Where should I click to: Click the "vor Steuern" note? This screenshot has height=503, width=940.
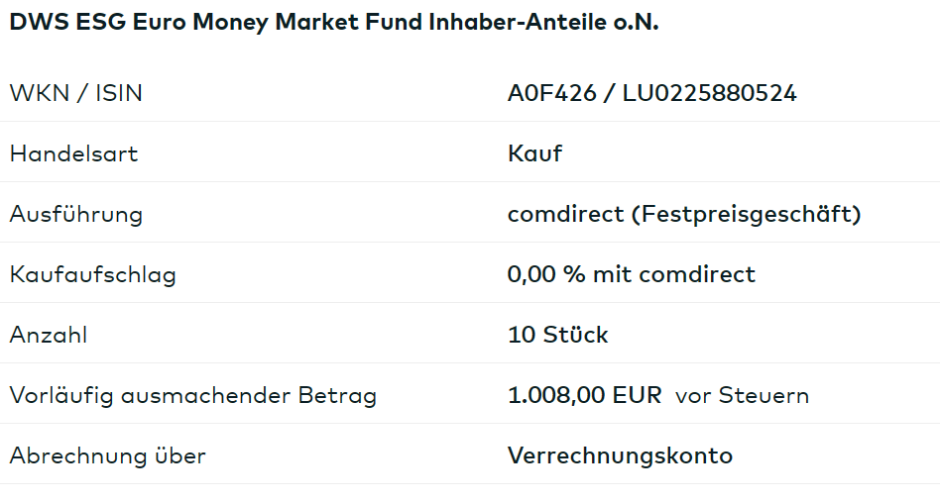coord(742,396)
